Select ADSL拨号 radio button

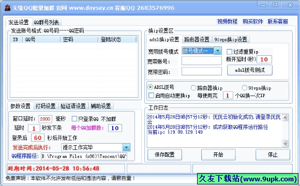(150, 87)
